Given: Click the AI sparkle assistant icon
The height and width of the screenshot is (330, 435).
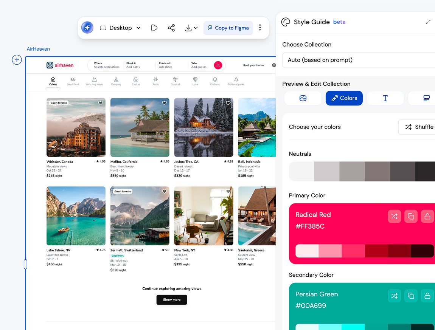Looking at the screenshot, I should tap(87, 28).
